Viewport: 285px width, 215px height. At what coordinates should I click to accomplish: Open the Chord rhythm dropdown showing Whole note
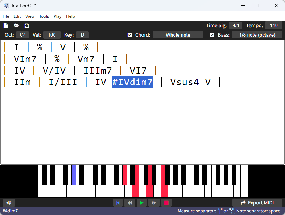coord(178,35)
